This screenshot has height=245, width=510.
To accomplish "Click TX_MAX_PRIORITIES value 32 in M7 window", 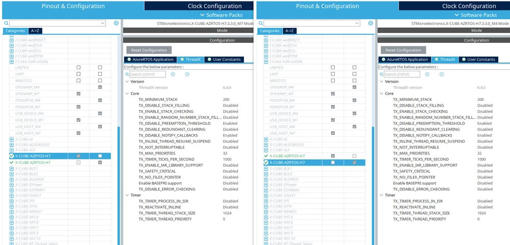I will coord(225,153).
